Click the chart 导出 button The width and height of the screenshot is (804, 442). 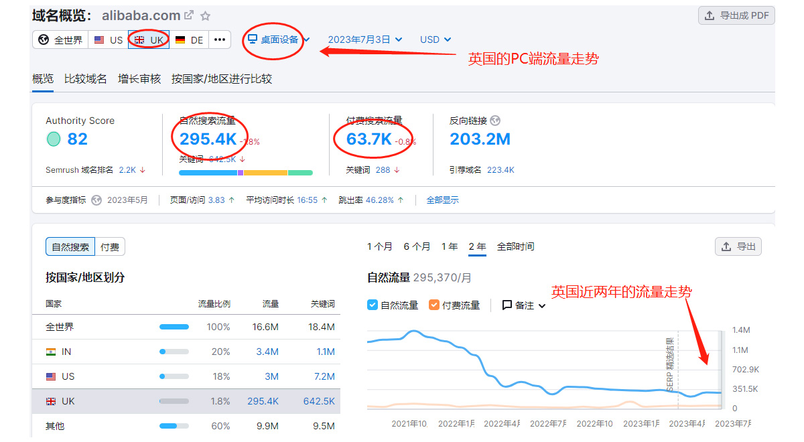738,246
